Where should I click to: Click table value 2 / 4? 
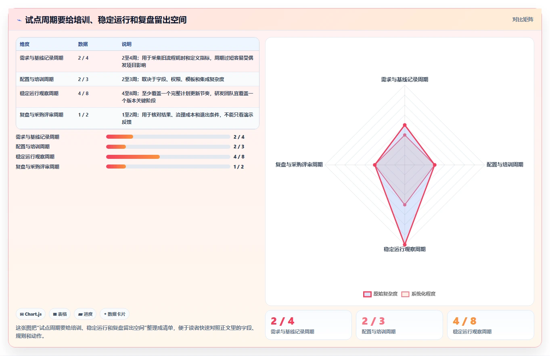tap(83, 58)
